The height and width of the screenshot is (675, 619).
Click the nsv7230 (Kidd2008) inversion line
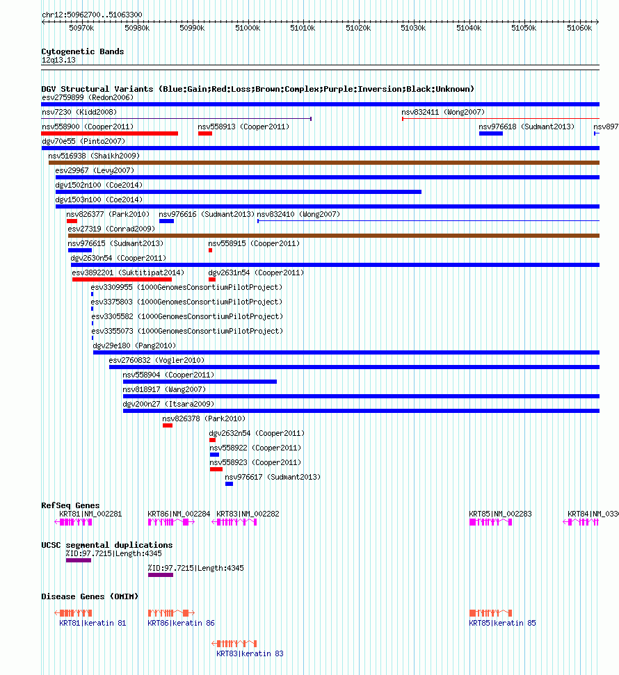pos(176,119)
